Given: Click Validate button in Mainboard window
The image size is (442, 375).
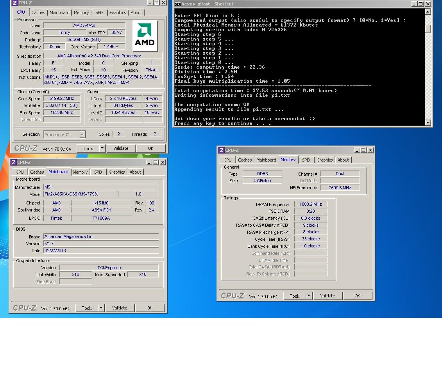Looking at the screenshot, I should tap(120, 308).
